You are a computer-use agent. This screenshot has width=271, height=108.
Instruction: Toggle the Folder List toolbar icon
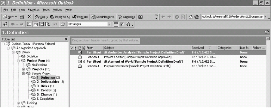(x=35, y=24)
